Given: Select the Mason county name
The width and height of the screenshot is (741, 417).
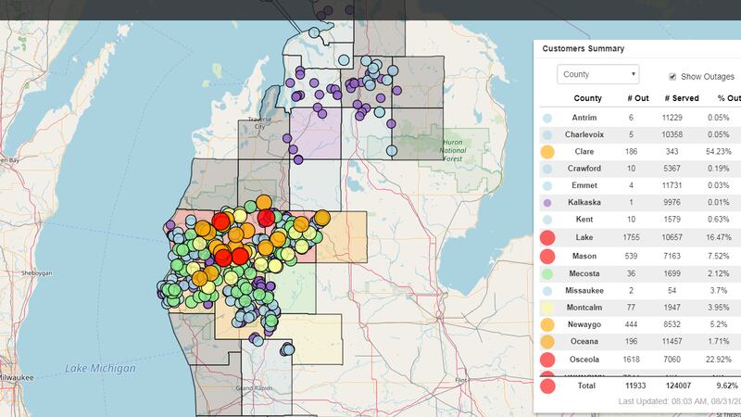Looking at the screenshot, I should click(x=584, y=257).
